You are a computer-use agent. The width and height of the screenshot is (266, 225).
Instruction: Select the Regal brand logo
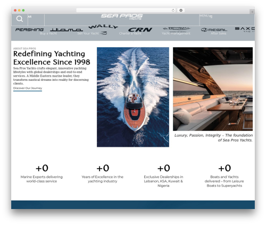(214, 30)
